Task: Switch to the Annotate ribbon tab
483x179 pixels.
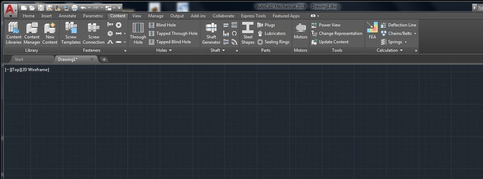Action: click(67, 16)
